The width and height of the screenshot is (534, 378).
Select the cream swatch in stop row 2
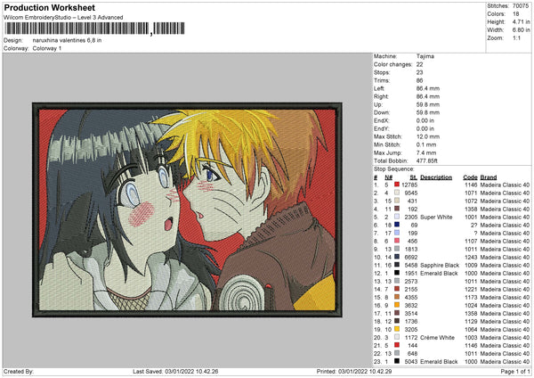pos(397,193)
